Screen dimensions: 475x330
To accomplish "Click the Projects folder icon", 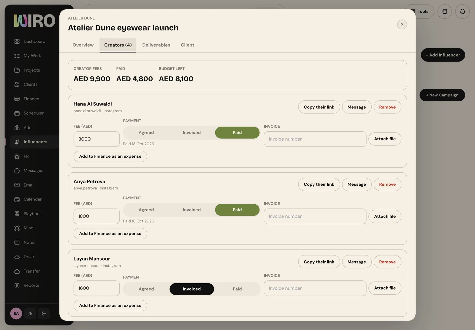I will tap(17, 70).
